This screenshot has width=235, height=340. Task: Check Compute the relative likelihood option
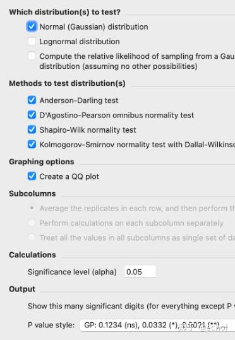pos(32,56)
